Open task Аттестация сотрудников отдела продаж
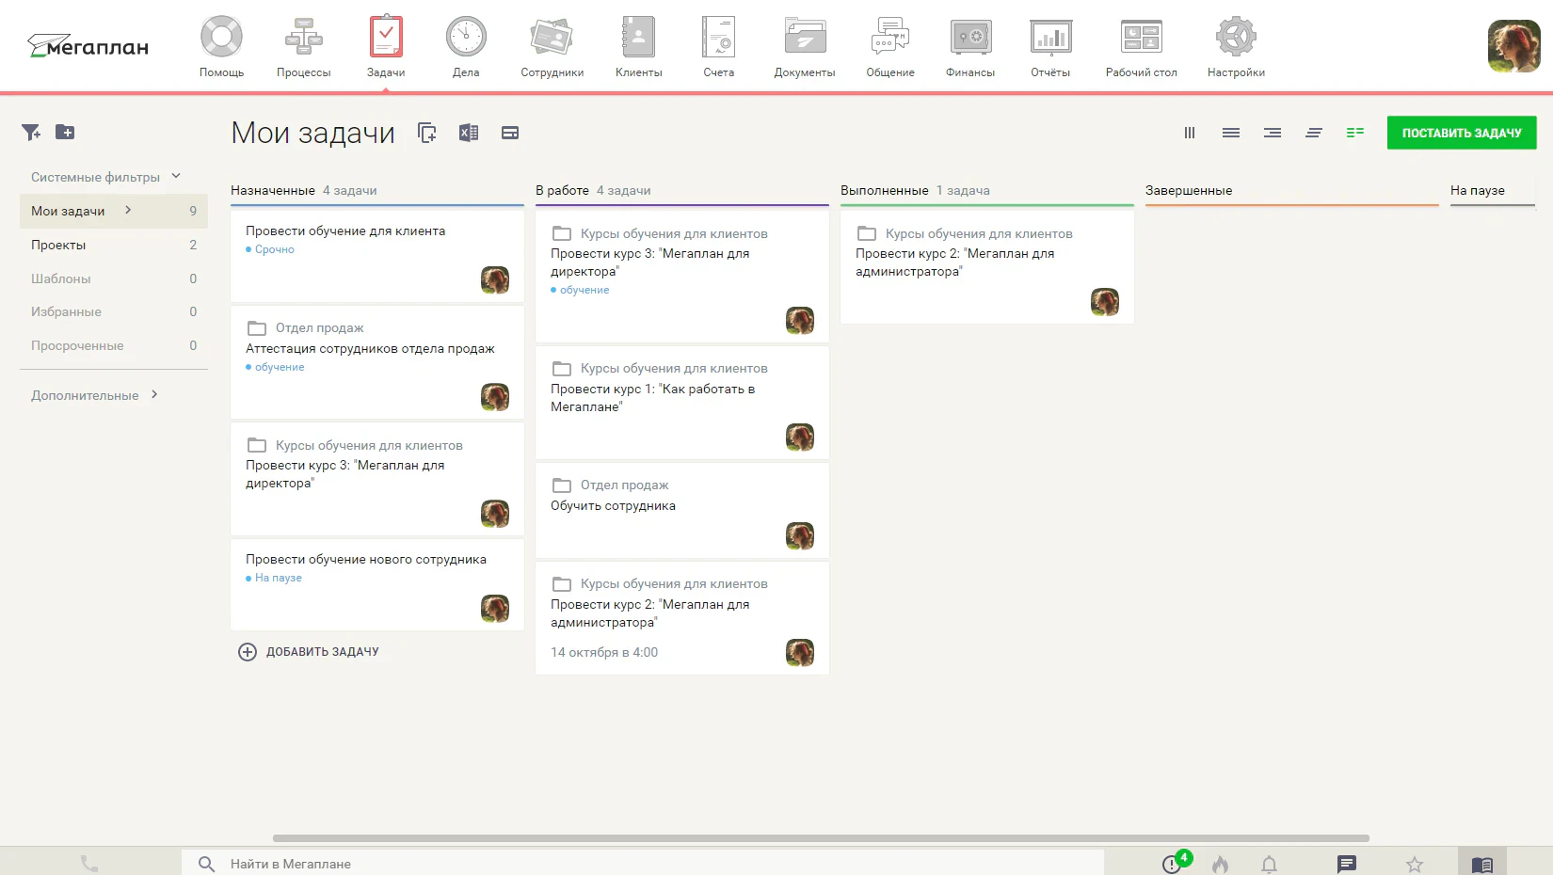The width and height of the screenshot is (1553, 875). click(x=370, y=348)
